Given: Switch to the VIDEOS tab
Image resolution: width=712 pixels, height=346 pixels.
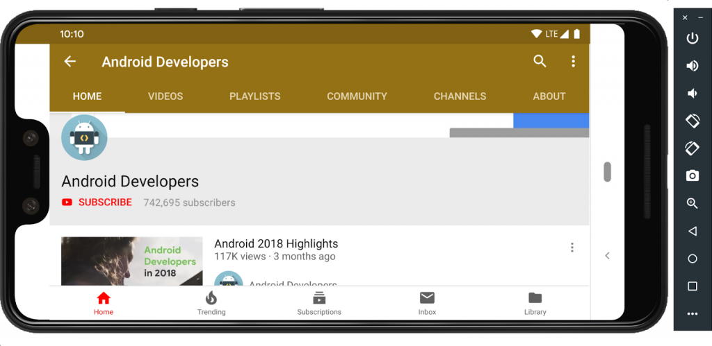Looking at the screenshot, I should [x=165, y=96].
